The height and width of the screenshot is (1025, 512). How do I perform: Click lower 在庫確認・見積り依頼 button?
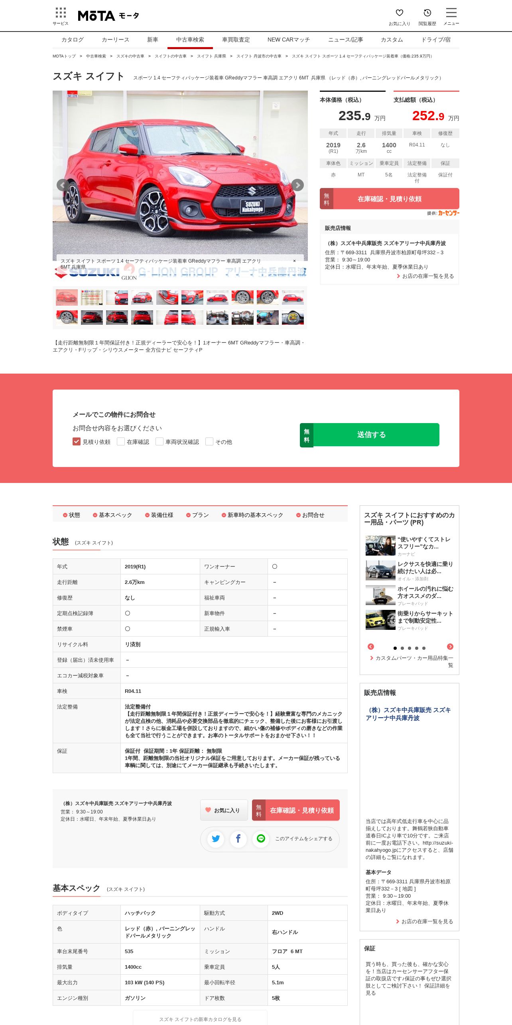(x=296, y=810)
